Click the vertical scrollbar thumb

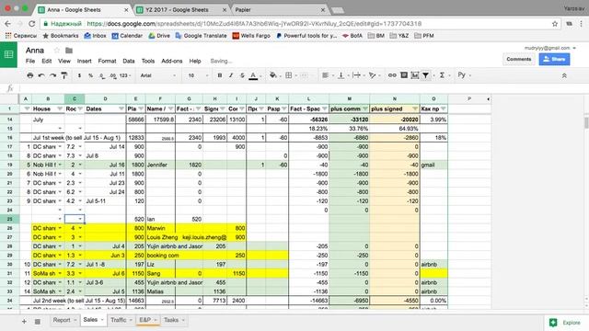click(586, 122)
